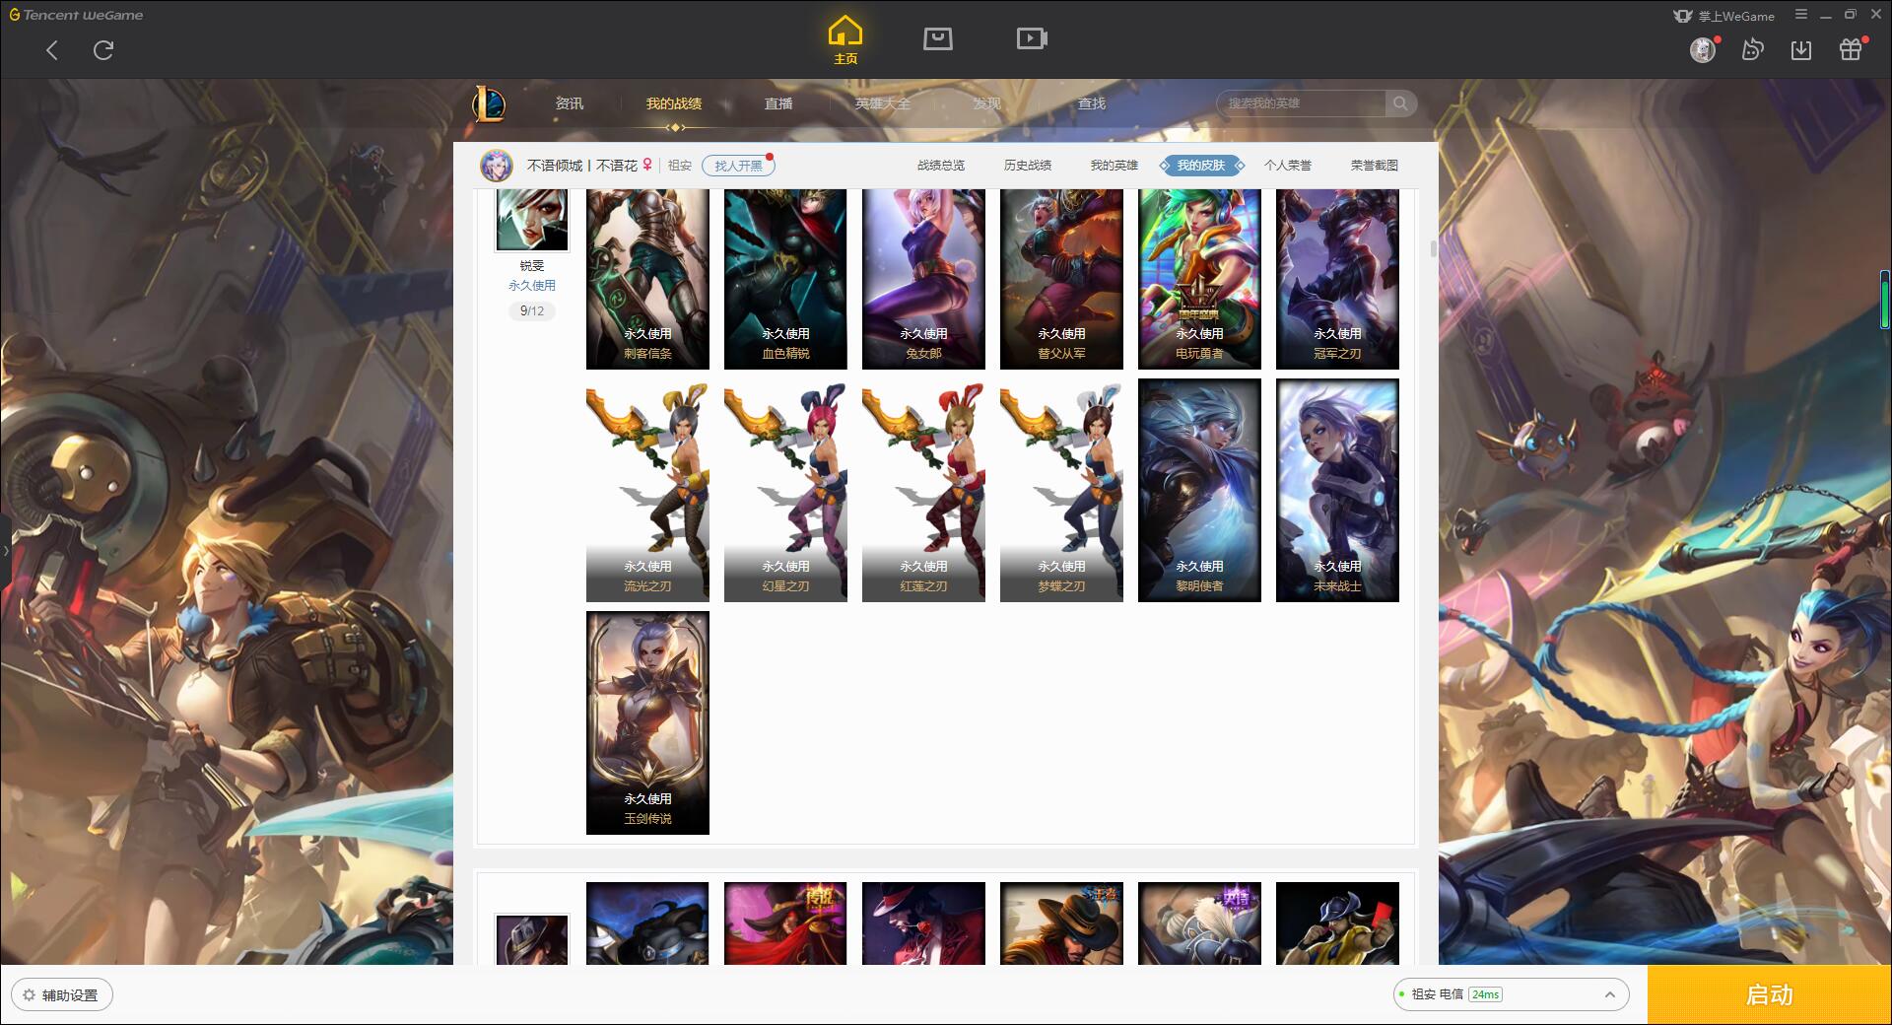This screenshot has width=1892, height=1025.
Task: Click the profile avatar next to 不语倾城
Action: [497, 166]
